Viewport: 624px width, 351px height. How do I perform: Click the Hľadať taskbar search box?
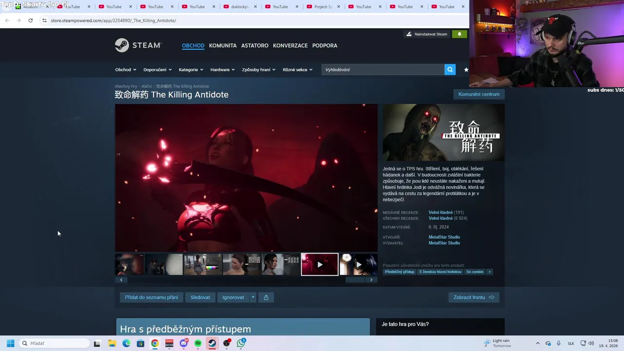(x=55, y=343)
